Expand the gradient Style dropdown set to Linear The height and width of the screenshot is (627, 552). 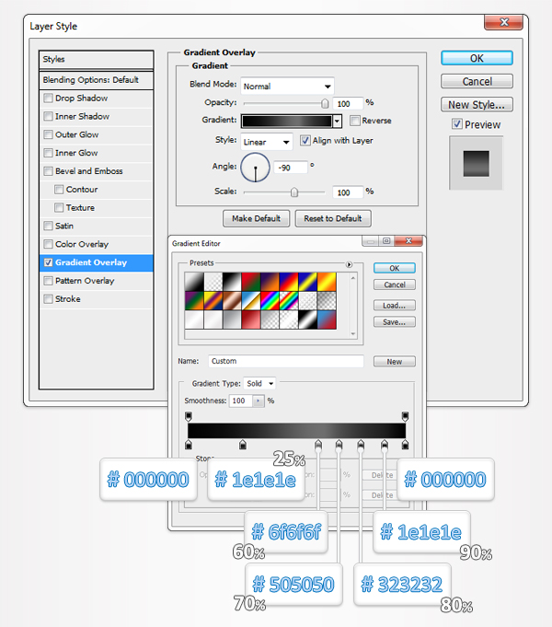point(267,142)
